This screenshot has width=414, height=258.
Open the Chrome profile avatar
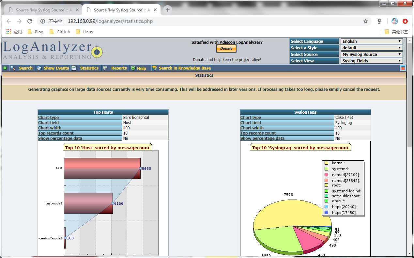pos(395,21)
